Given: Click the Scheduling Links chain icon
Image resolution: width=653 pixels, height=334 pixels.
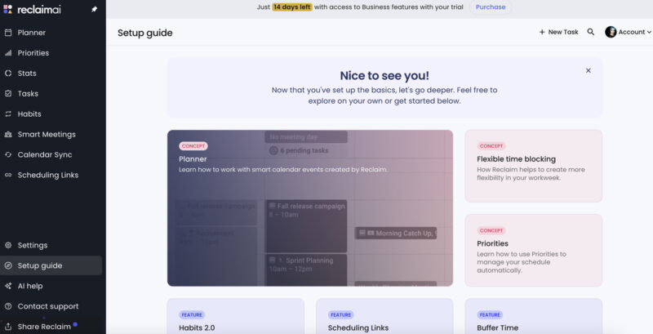Looking at the screenshot, I should click(8, 176).
